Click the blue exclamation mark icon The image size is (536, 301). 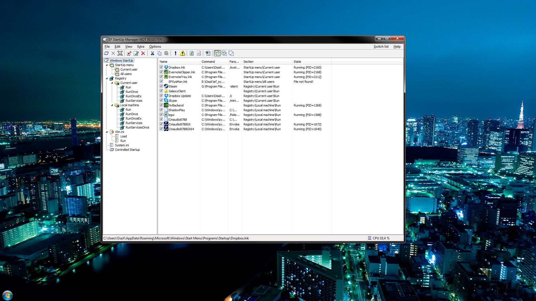pos(175,53)
